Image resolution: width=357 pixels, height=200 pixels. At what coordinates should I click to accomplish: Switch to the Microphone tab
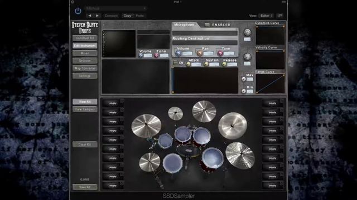click(x=184, y=24)
